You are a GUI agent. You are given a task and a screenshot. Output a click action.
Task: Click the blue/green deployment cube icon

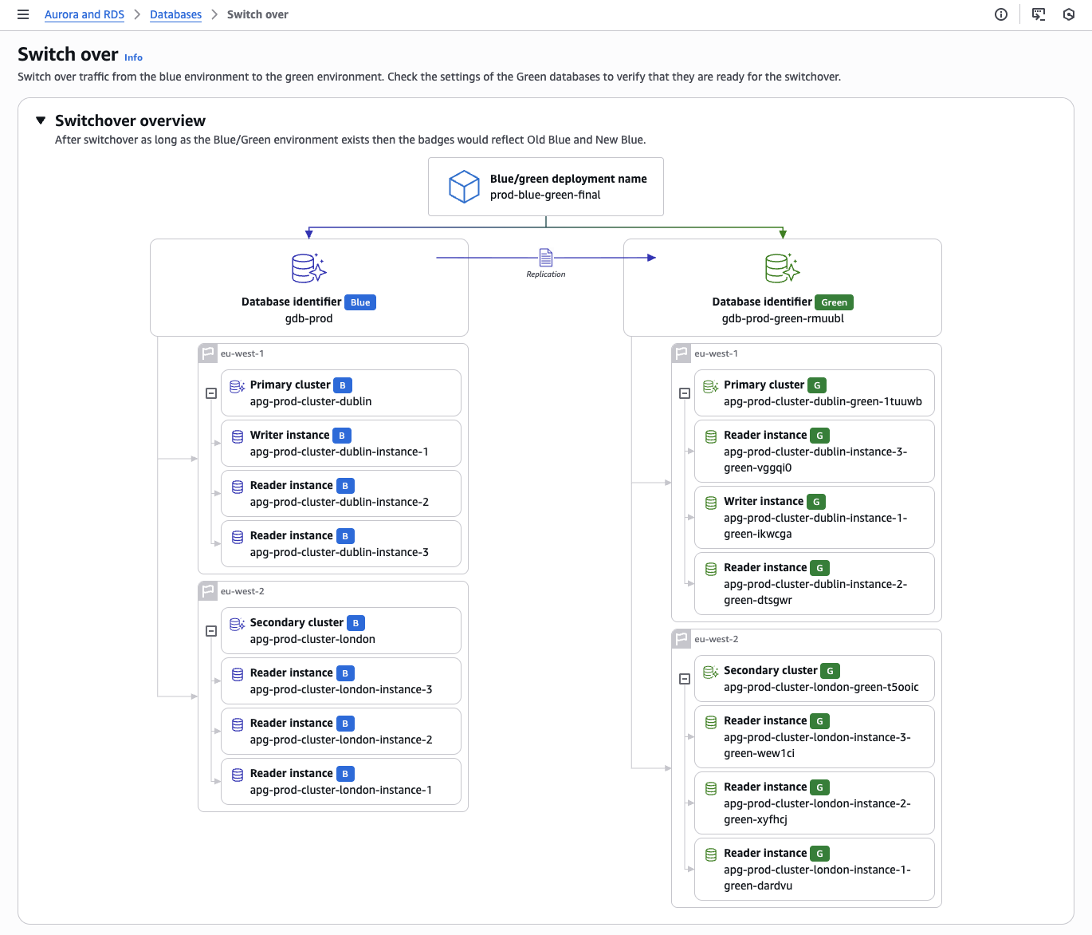click(x=464, y=187)
